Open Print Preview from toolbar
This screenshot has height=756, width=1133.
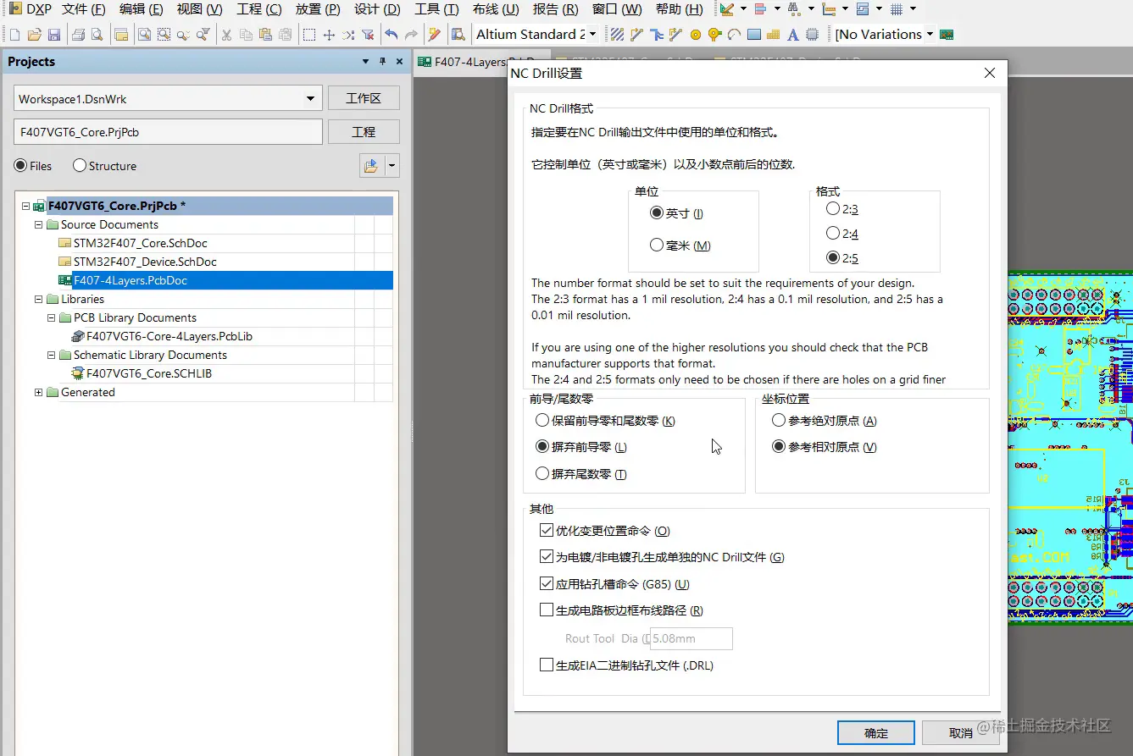click(x=97, y=35)
